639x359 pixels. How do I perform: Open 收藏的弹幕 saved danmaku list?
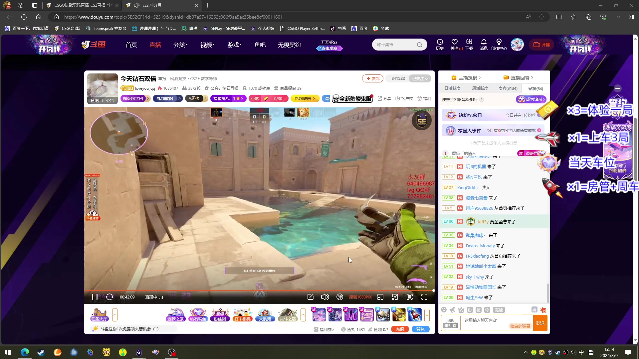tap(520, 326)
